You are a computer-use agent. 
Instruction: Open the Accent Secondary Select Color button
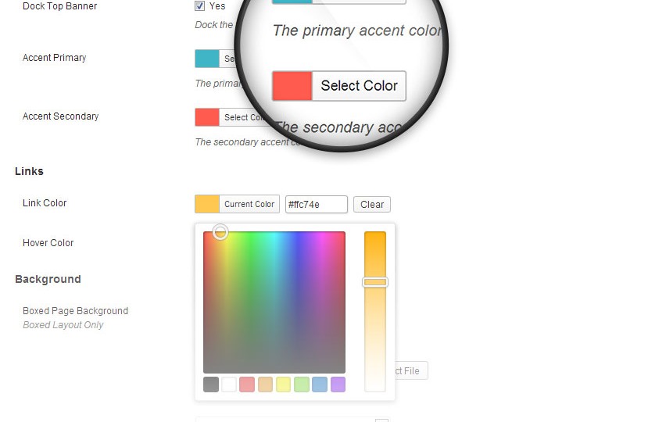[244, 117]
